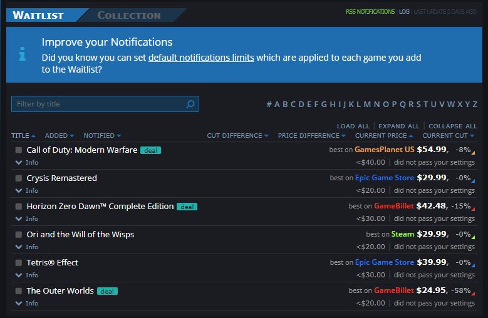This screenshot has height=318, width=488.
Task: Open Tetris Effect title
Action: tap(52, 263)
